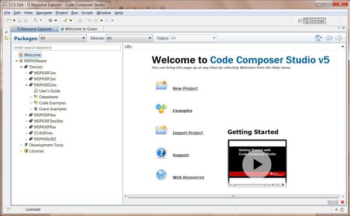Click the CCS Edit perspective button
This screenshot has width=350, height=216.
[314, 21]
